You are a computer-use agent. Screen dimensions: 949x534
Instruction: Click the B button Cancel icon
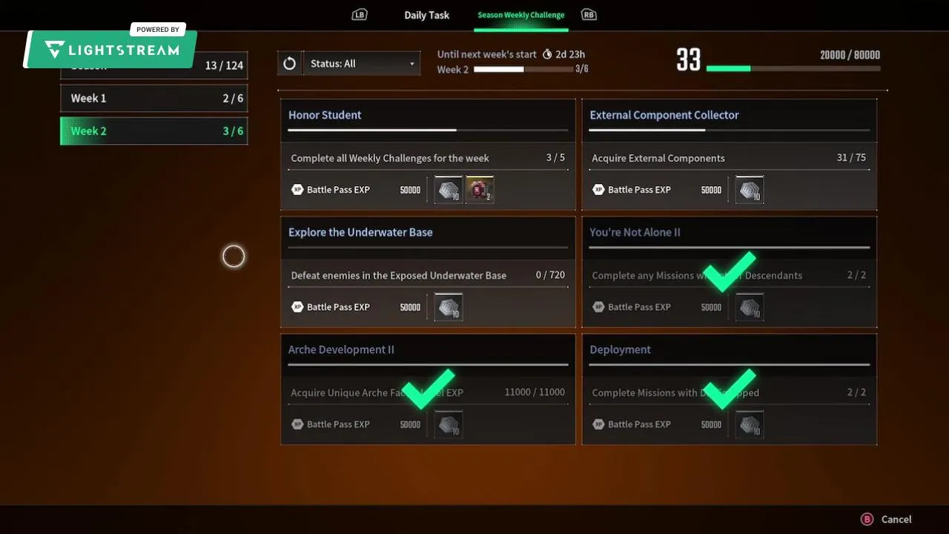coord(866,519)
